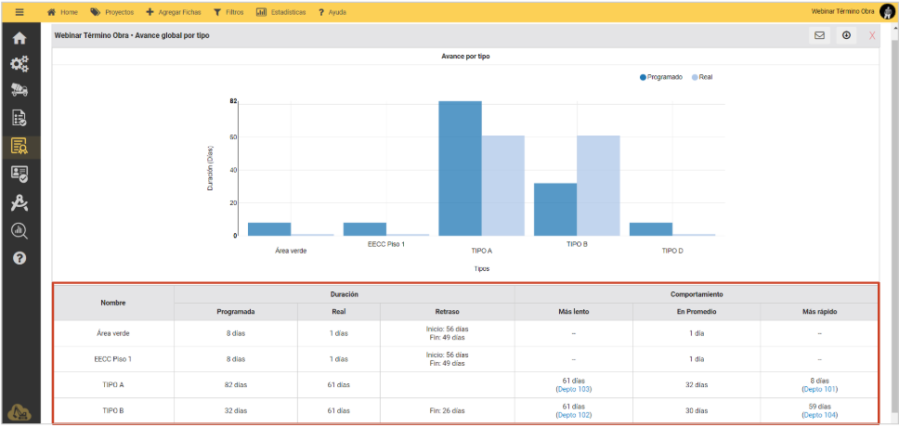Open the gears settings sidebar icon

20,64
